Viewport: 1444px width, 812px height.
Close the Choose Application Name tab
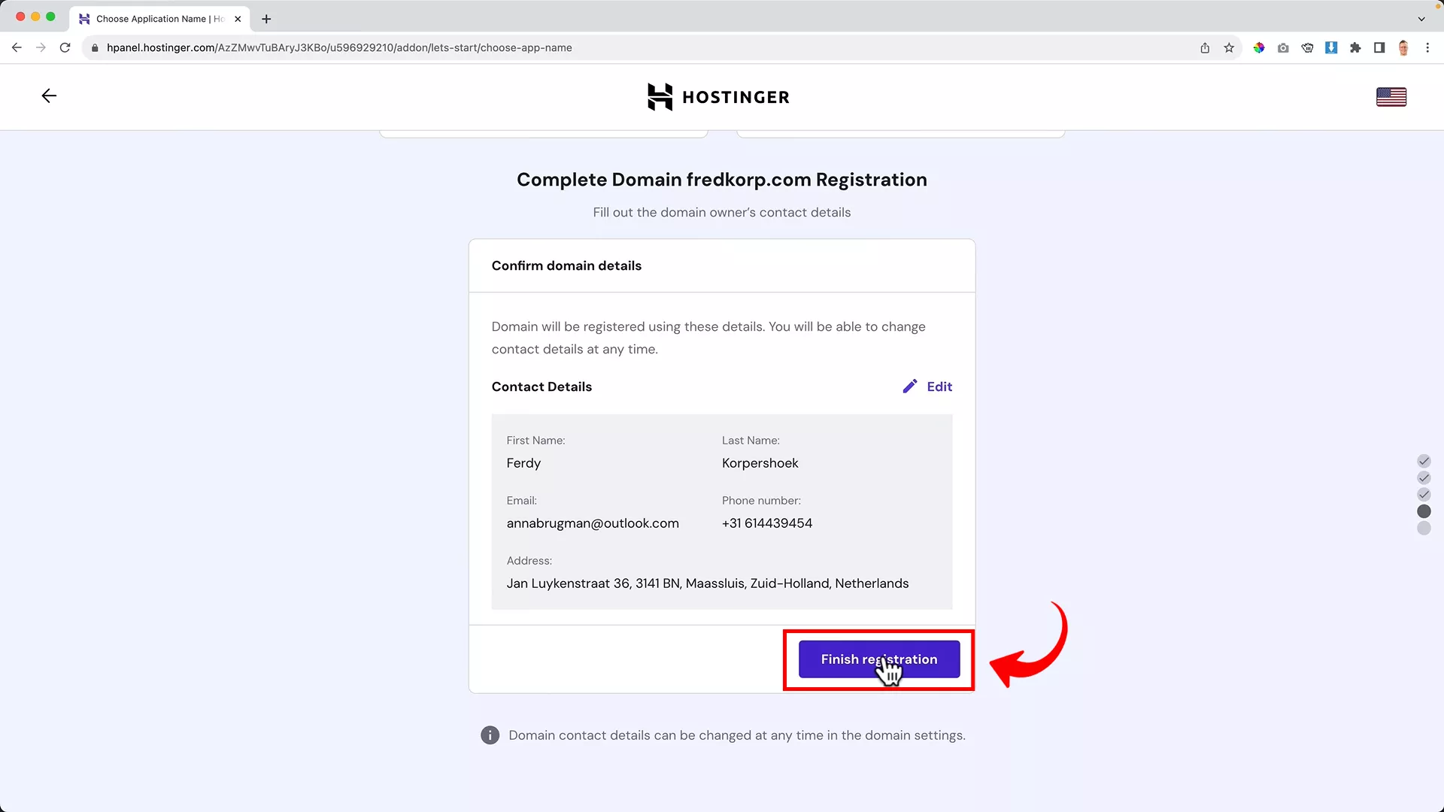click(238, 19)
